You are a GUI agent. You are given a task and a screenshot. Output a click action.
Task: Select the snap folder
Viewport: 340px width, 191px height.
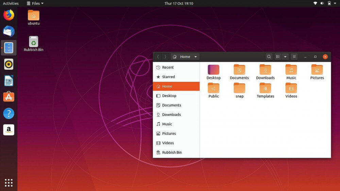[239, 91]
